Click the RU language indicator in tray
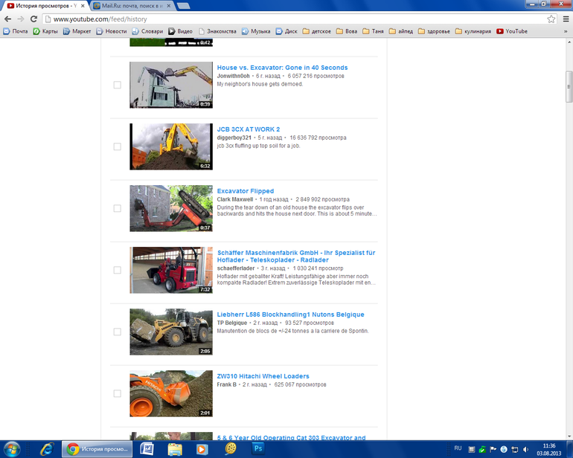The width and height of the screenshot is (573, 458). tap(458, 448)
